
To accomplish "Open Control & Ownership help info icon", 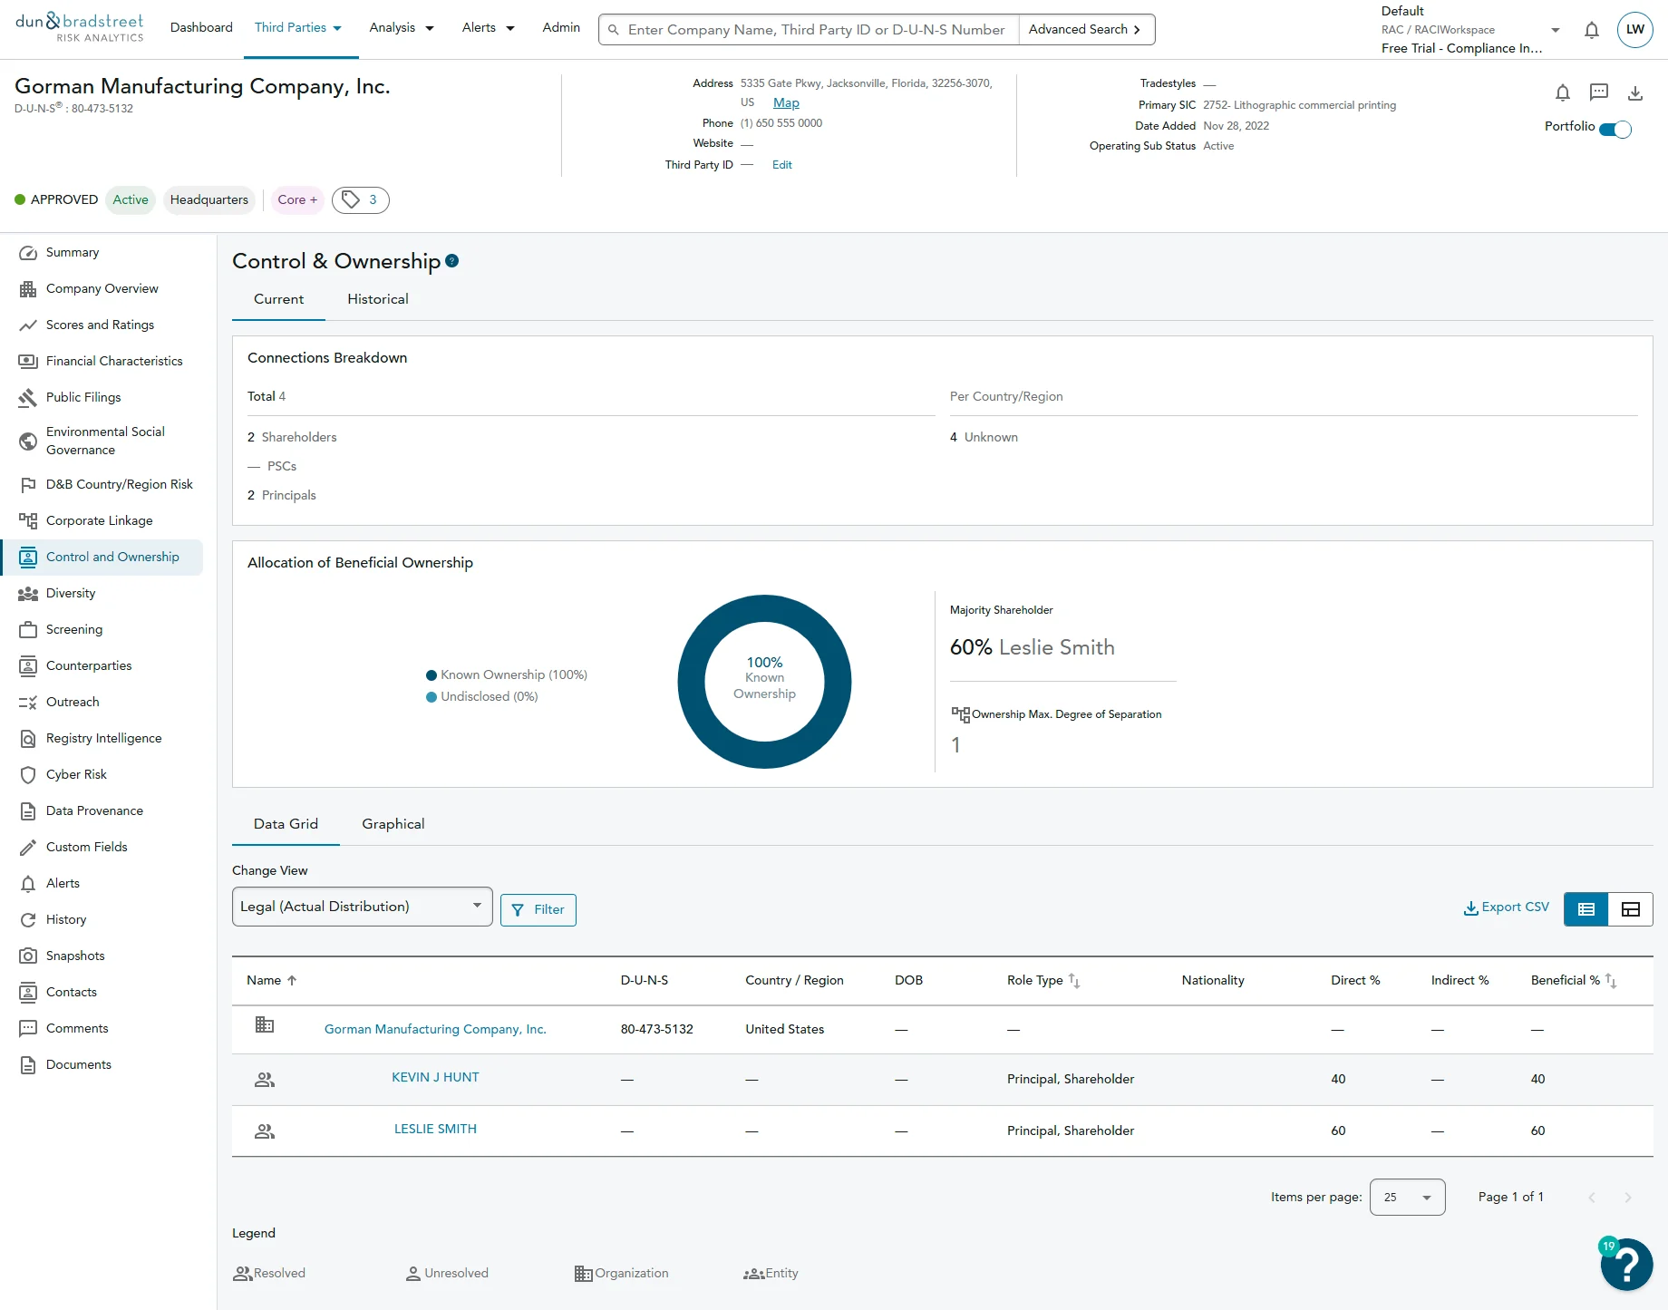I will [x=452, y=260].
